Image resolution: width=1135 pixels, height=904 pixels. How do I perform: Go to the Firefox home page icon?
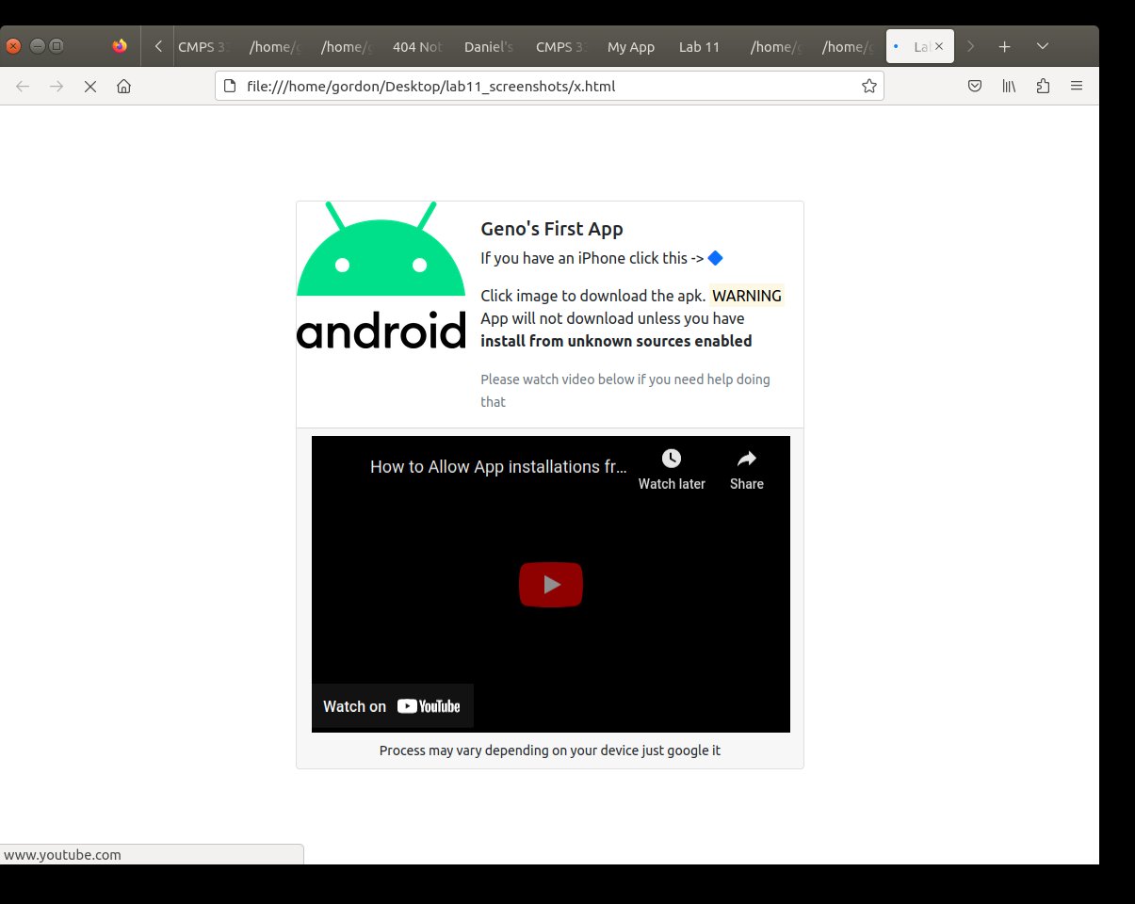click(123, 87)
